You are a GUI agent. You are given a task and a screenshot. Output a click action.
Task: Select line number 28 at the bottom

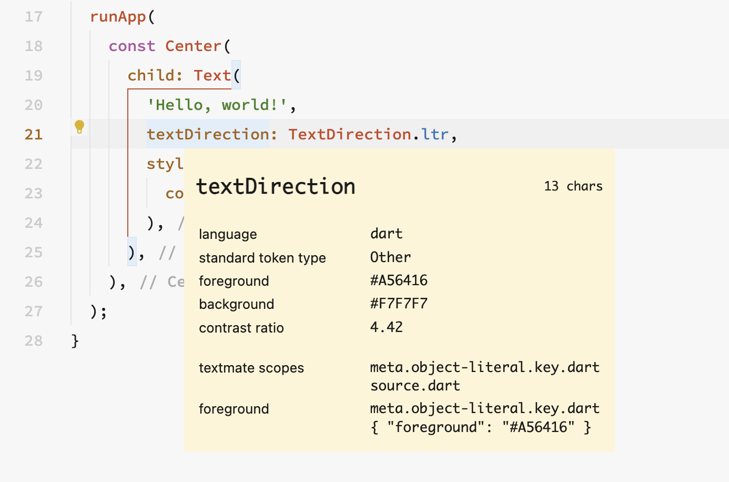tap(33, 340)
